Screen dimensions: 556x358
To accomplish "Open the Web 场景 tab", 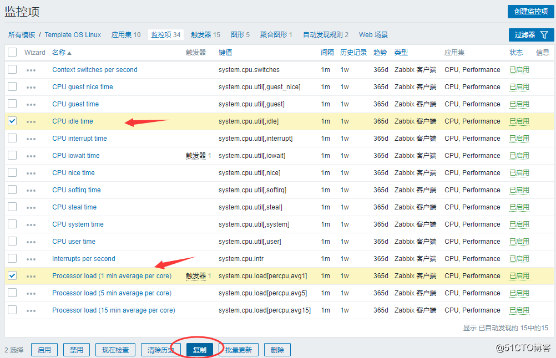I will pos(373,35).
